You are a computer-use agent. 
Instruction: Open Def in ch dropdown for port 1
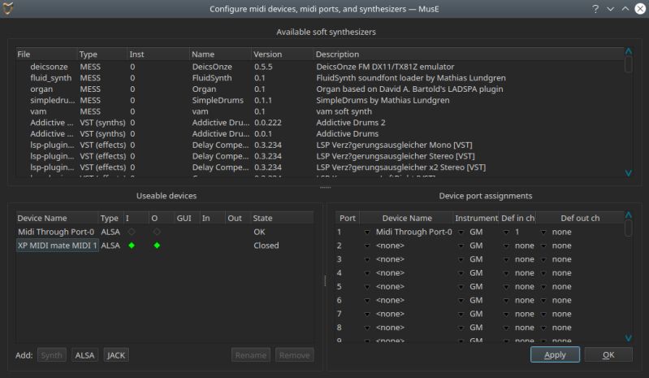(506, 232)
